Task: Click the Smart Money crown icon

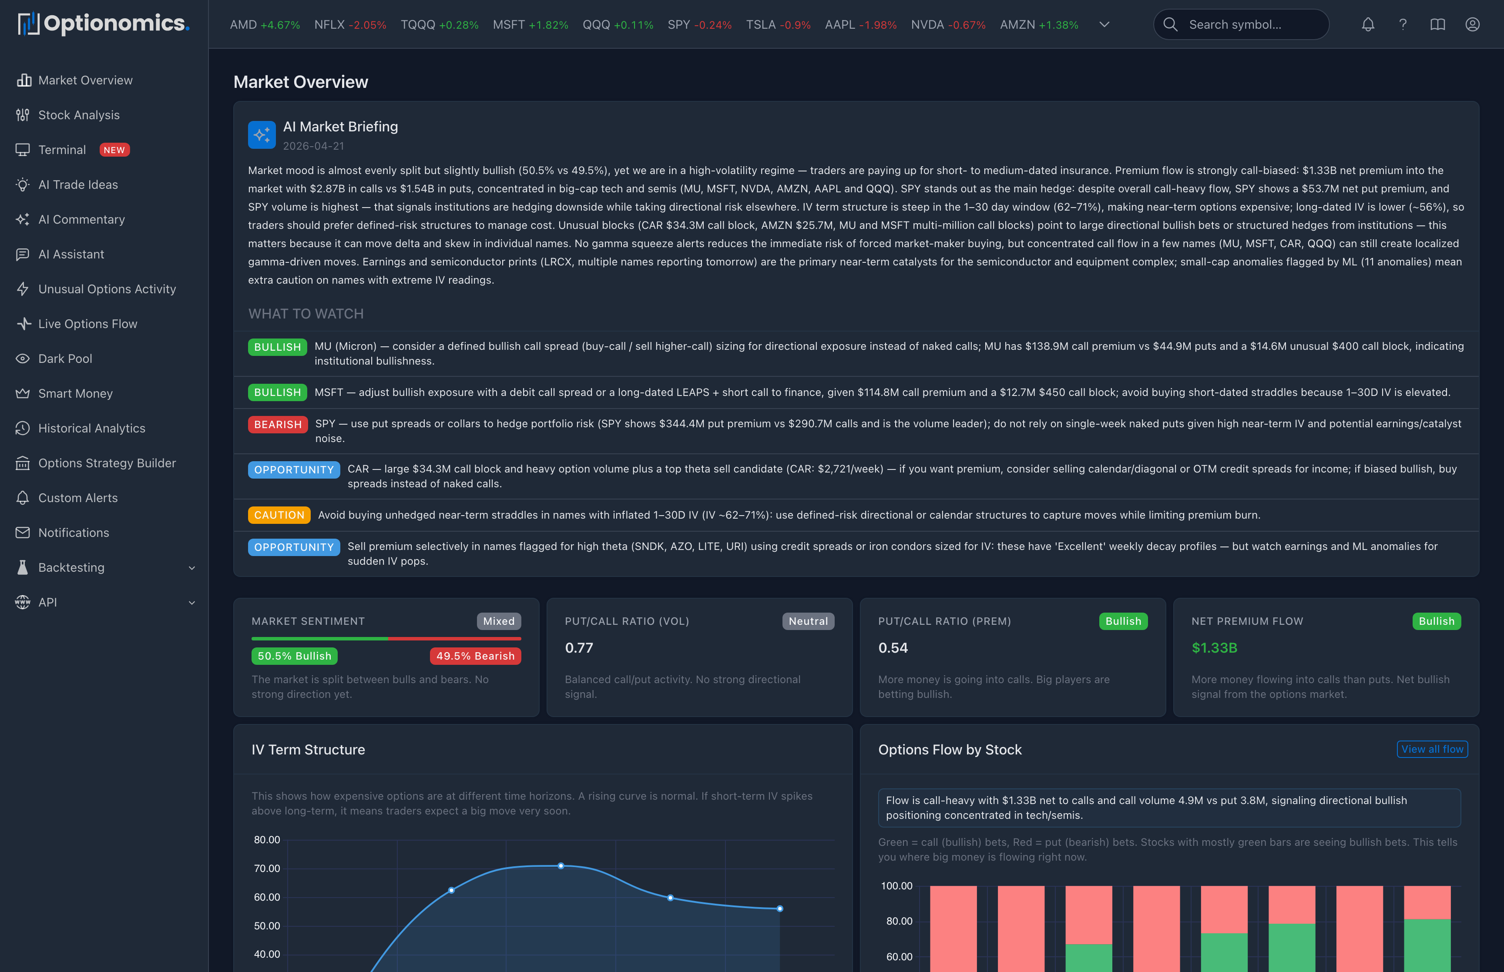Action: click(x=23, y=393)
